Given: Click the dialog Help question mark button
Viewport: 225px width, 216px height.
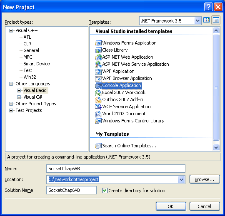Looking at the screenshot, I should coord(208,7).
